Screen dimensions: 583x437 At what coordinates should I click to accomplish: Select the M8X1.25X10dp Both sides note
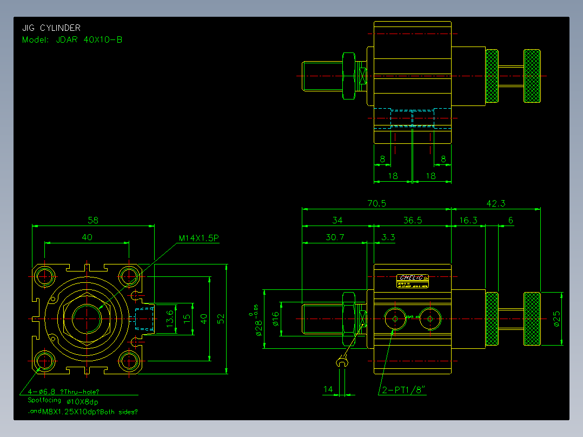[83, 412]
